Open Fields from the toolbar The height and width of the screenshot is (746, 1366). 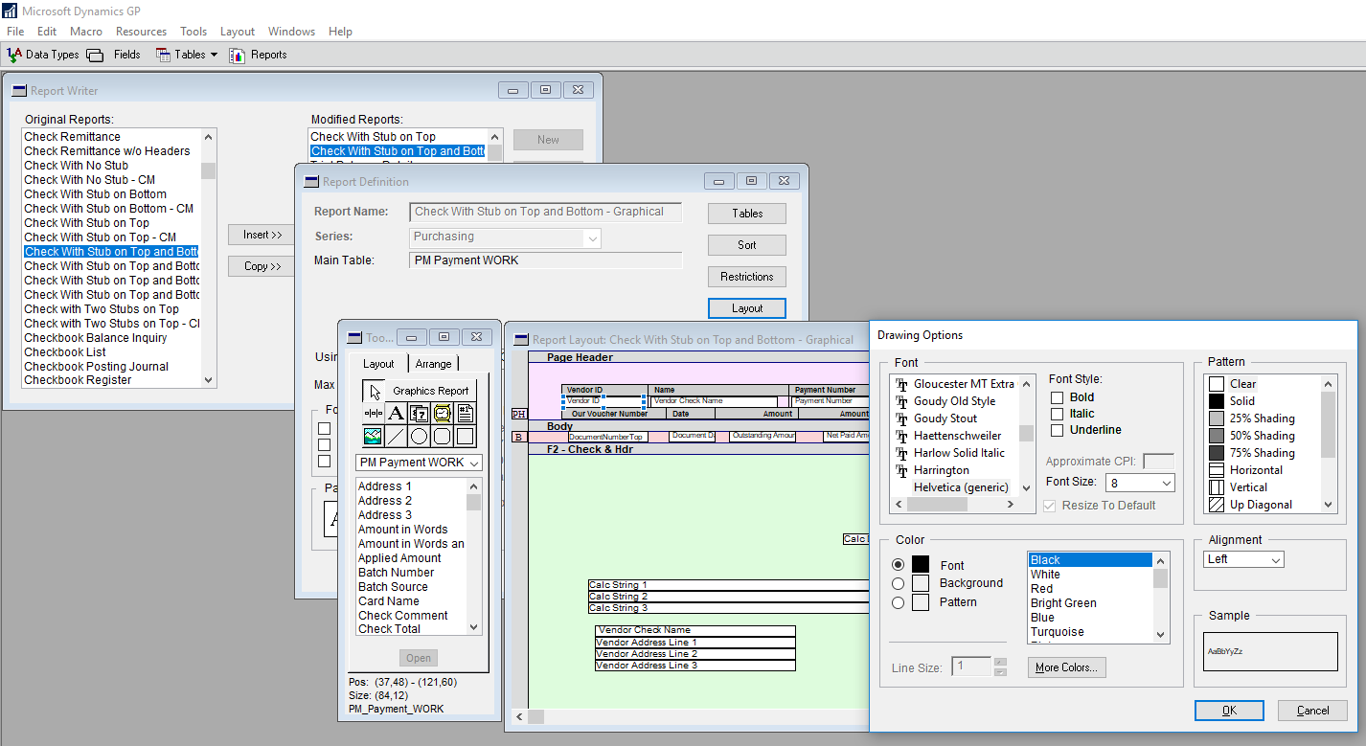click(114, 55)
